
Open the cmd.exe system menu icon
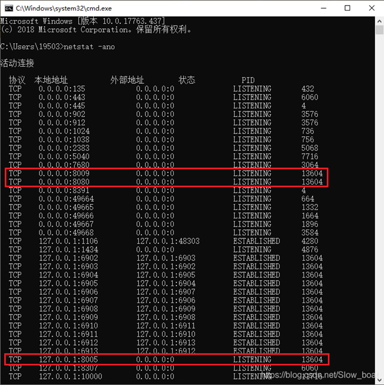(x=9, y=8)
